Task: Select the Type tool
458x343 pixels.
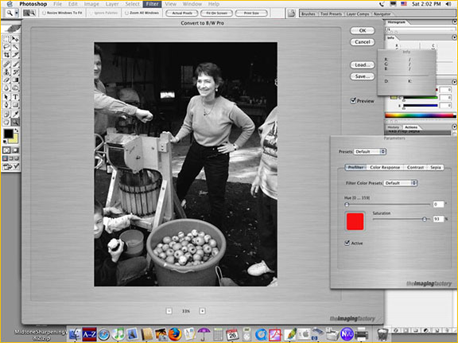Action: [x=15, y=97]
